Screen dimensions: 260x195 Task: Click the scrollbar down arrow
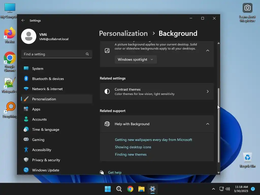coord(219,173)
